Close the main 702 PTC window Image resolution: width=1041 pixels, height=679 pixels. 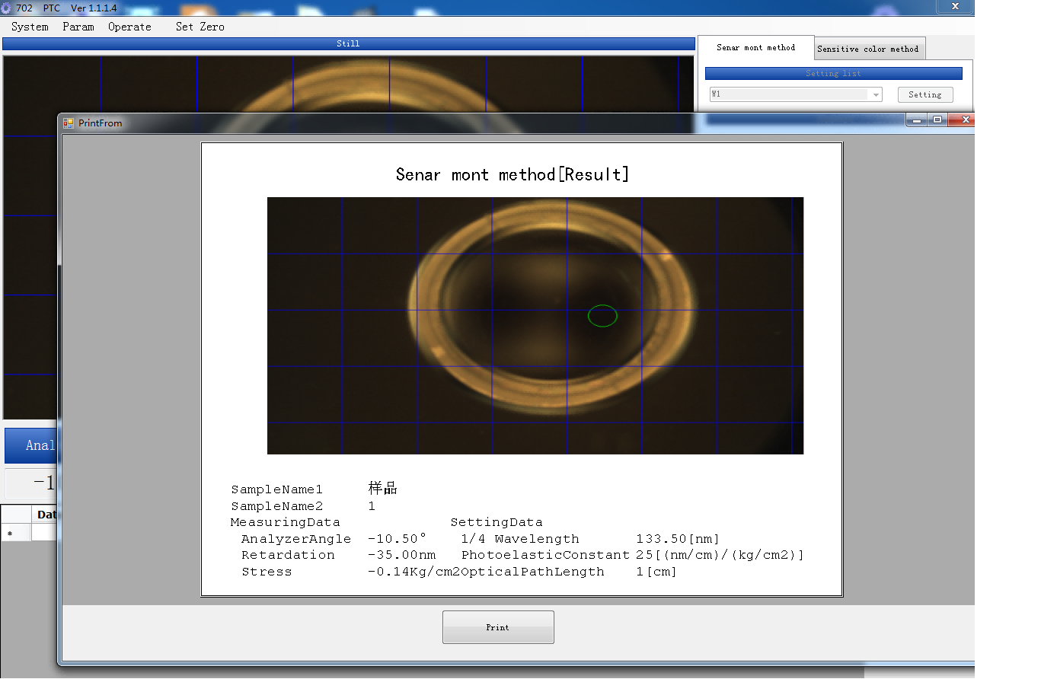[x=955, y=6]
